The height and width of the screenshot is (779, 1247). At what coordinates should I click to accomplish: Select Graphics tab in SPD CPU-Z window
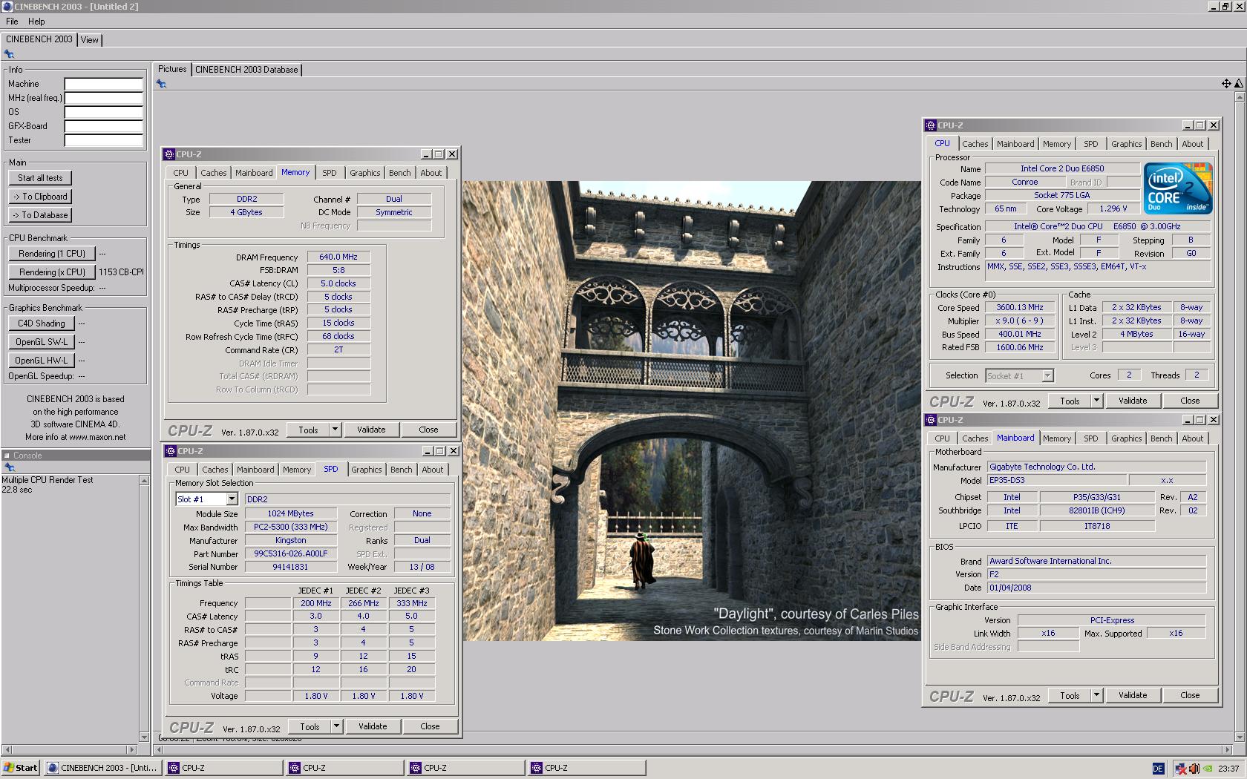(x=367, y=470)
